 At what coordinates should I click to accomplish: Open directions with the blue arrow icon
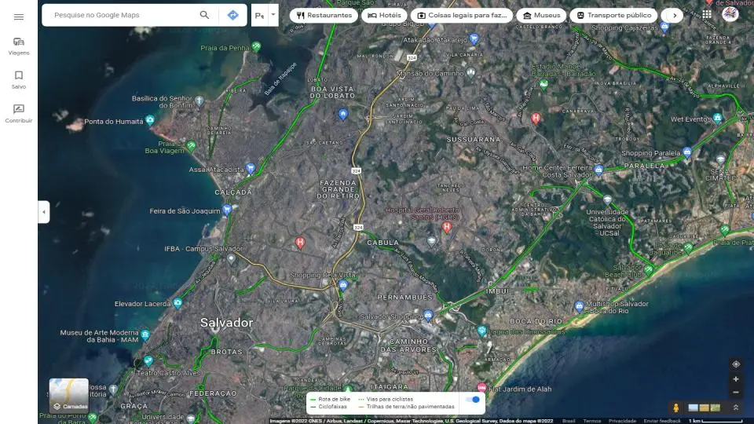(232, 15)
